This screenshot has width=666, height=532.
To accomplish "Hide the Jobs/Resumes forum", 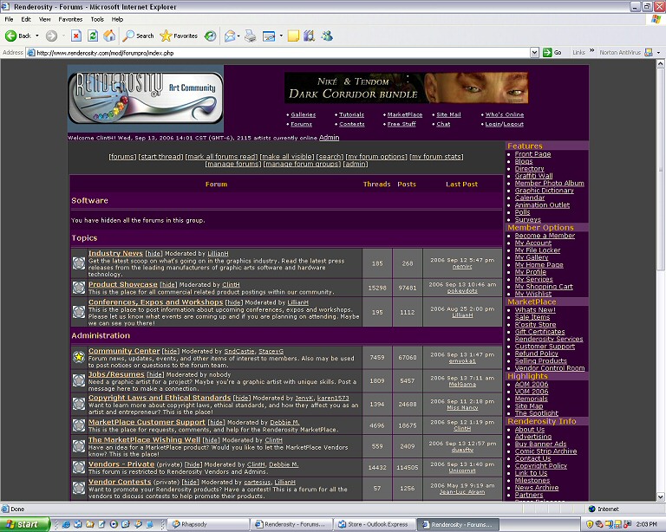I will click(x=154, y=374).
